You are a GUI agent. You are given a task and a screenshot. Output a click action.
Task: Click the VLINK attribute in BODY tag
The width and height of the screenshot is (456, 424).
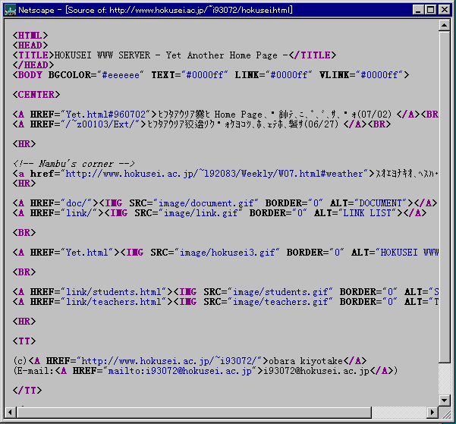361,75
